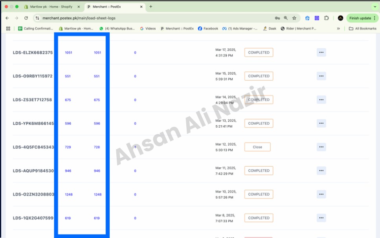This screenshot has width=380, height=238.
Task: Open the Ads Manager bookmark
Action: click(240, 29)
